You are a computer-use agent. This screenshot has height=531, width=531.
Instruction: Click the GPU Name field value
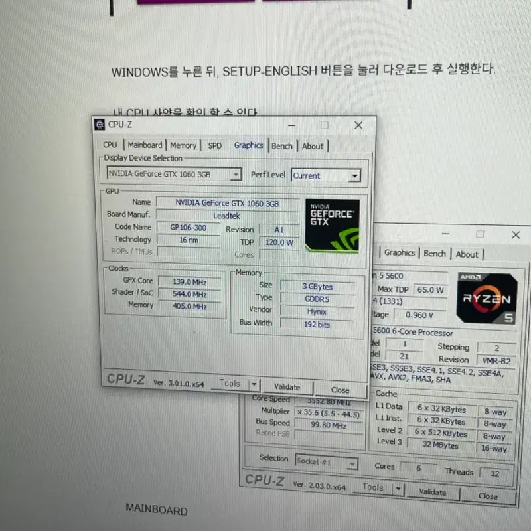(x=227, y=203)
